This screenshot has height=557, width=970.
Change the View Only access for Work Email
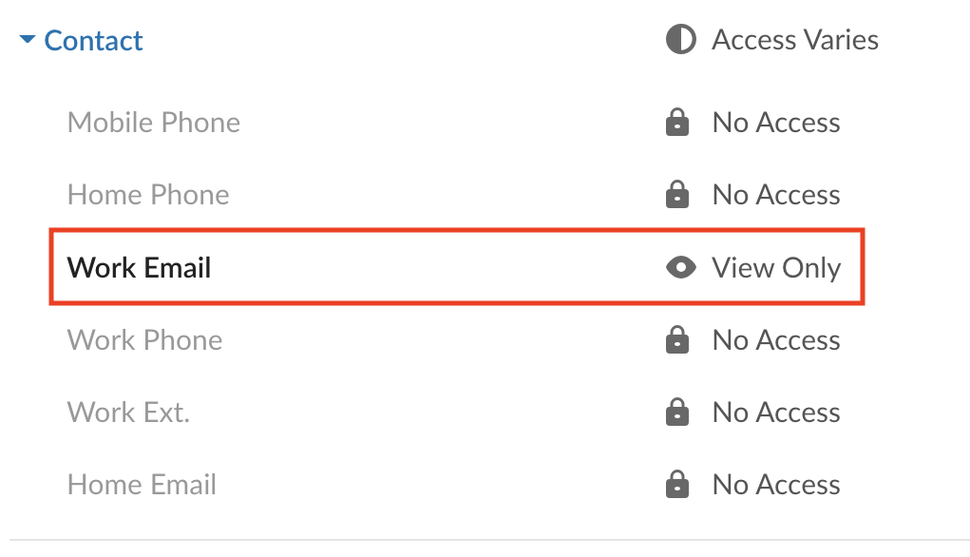[x=776, y=268]
